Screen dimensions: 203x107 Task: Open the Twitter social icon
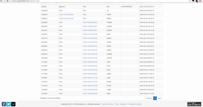9,104
